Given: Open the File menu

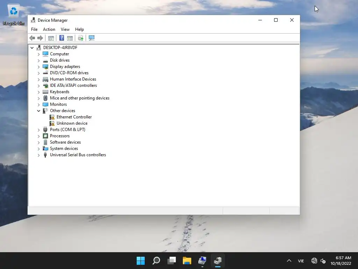Looking at the screenshot, I should coord(34,29).
